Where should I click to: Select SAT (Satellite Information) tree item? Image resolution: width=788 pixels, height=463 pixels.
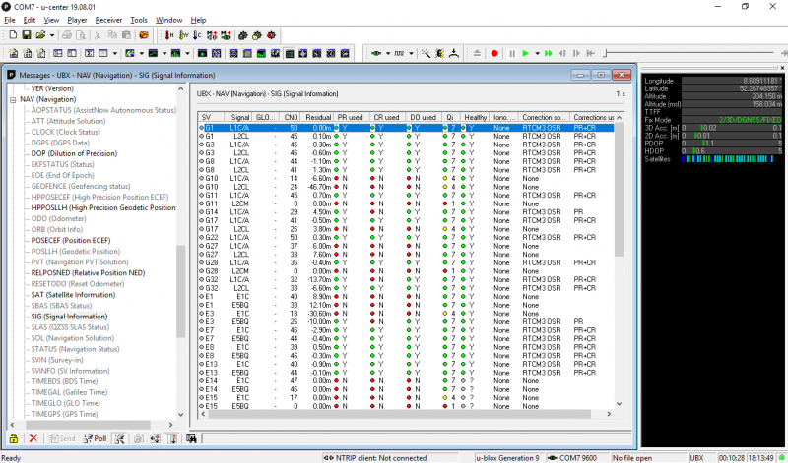[73, 295]
